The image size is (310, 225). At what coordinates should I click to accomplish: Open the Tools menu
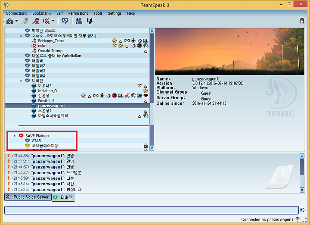point(98,13)
